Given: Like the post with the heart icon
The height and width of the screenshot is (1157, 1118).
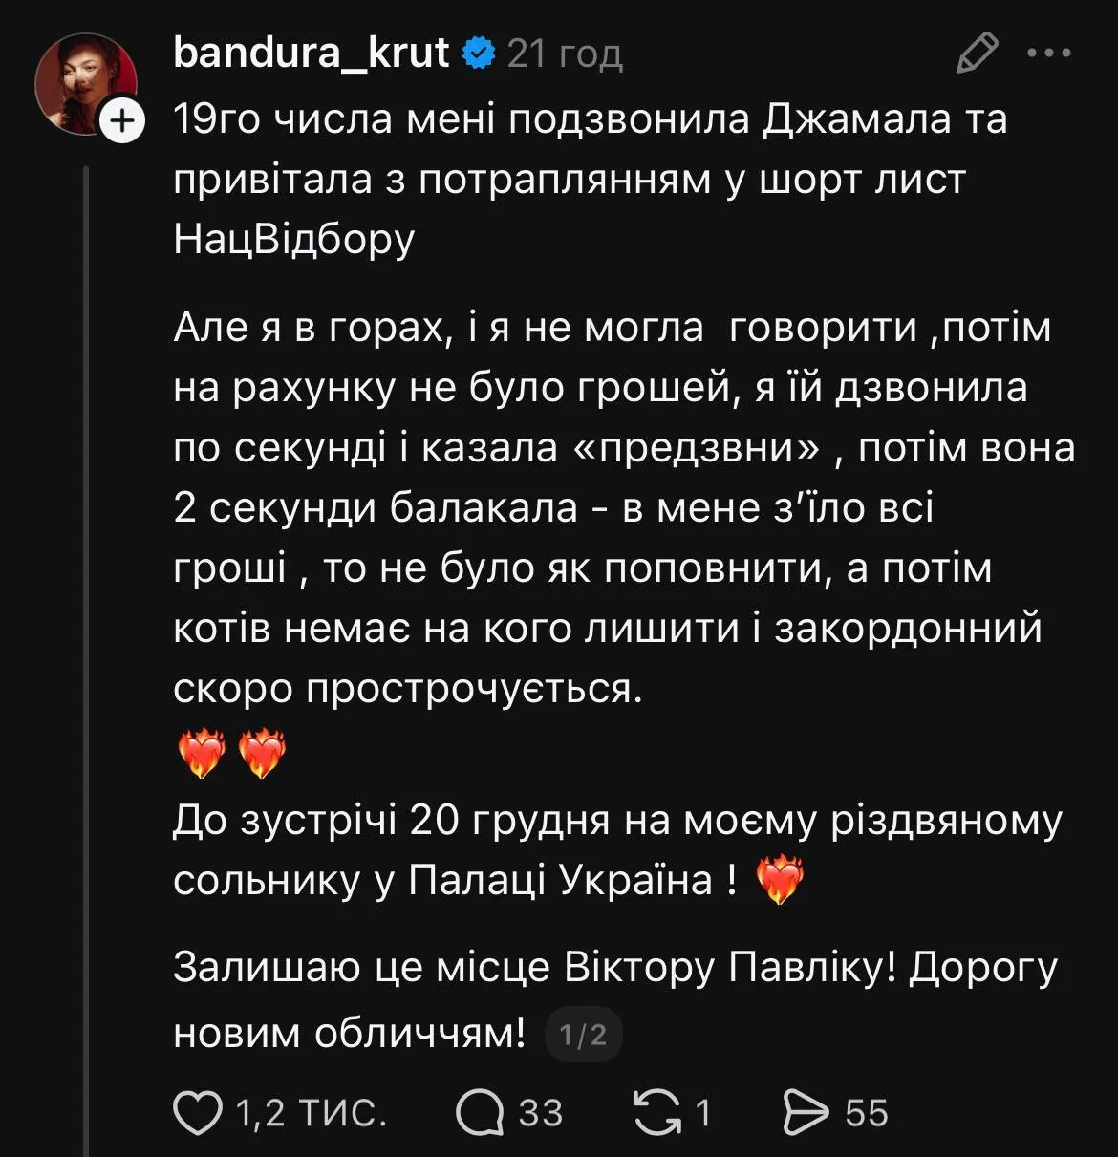Looking at the screenshot, I should 196,1113.
